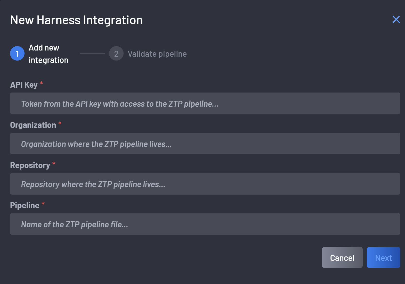Viewport: 405px width, 284px height.
Task: Select step 2 circle icon
Action: pyautogui.click(x=116, y=53)
